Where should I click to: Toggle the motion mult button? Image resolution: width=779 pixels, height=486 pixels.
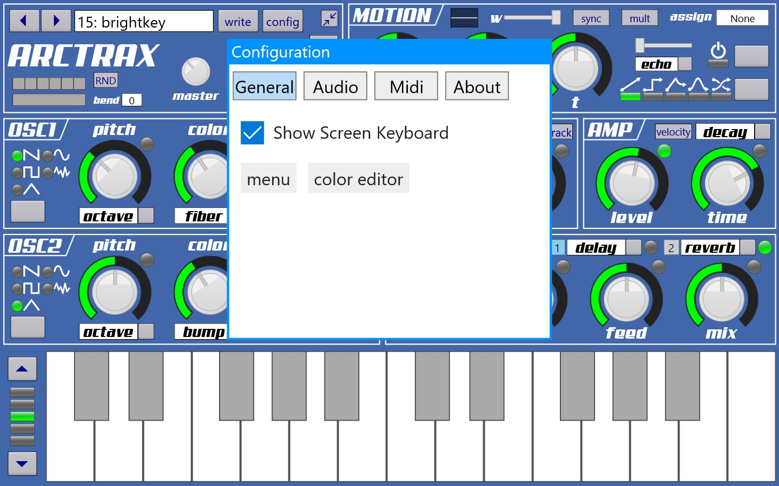click(640, 18)
